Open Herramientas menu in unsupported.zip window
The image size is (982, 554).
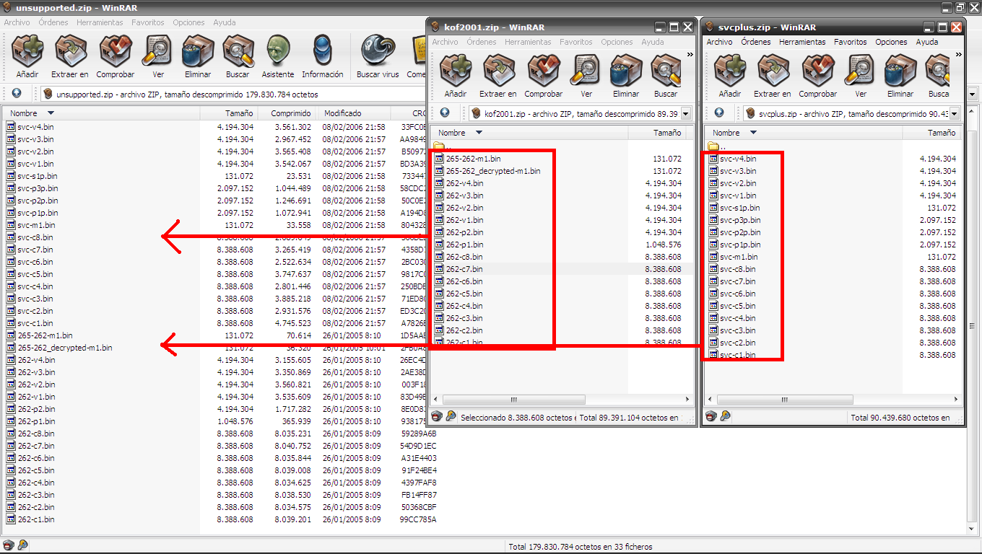tap(100, 22)
